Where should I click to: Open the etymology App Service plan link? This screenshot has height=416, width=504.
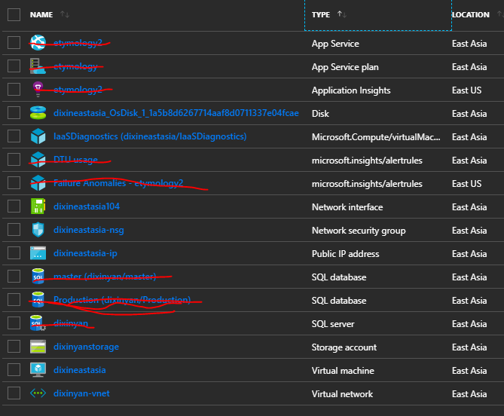tap(75, 66)
